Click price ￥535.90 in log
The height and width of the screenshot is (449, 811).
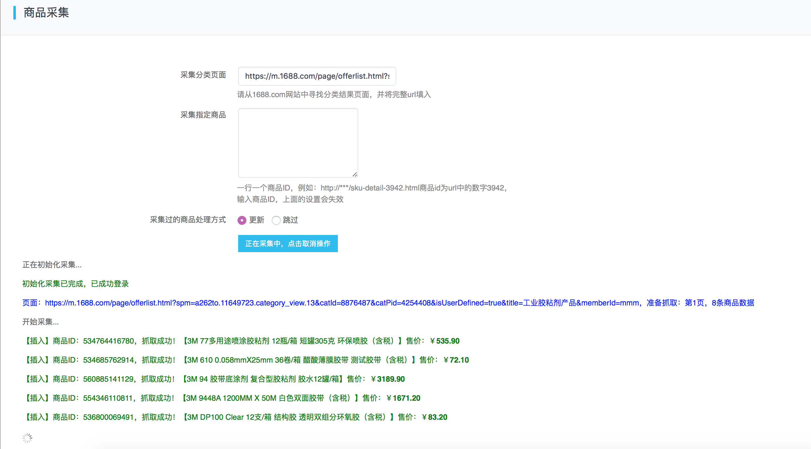[445, 341]
